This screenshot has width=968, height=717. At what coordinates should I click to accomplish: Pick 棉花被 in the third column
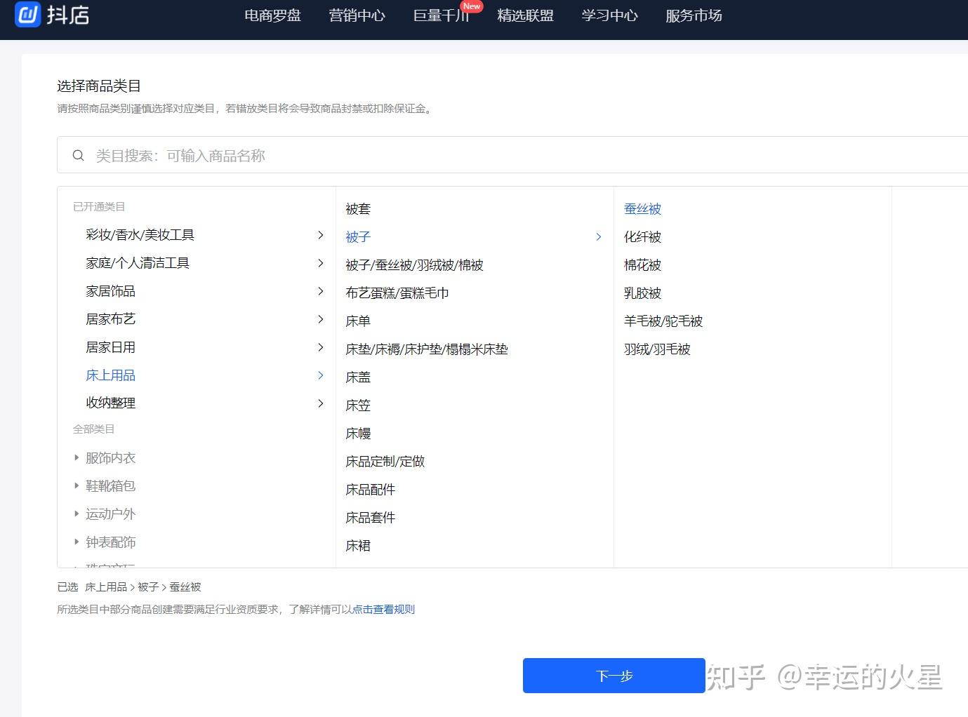coord(643,265)
